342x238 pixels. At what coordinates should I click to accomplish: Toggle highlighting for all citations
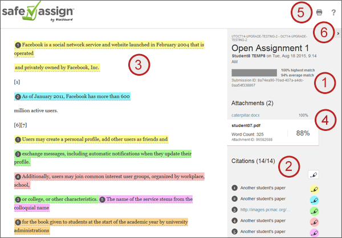tap(313, 175)
